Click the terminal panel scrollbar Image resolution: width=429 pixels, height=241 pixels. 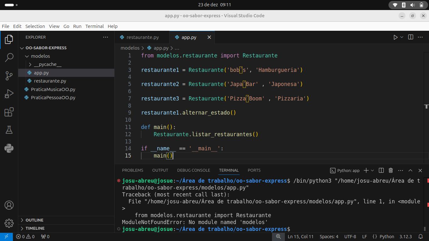click(425, 229)
